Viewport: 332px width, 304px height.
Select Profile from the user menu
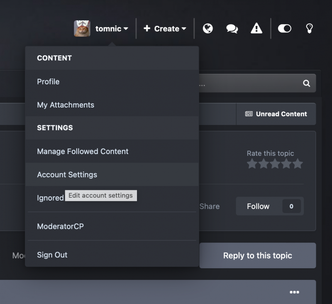click(x=48, y=82)
